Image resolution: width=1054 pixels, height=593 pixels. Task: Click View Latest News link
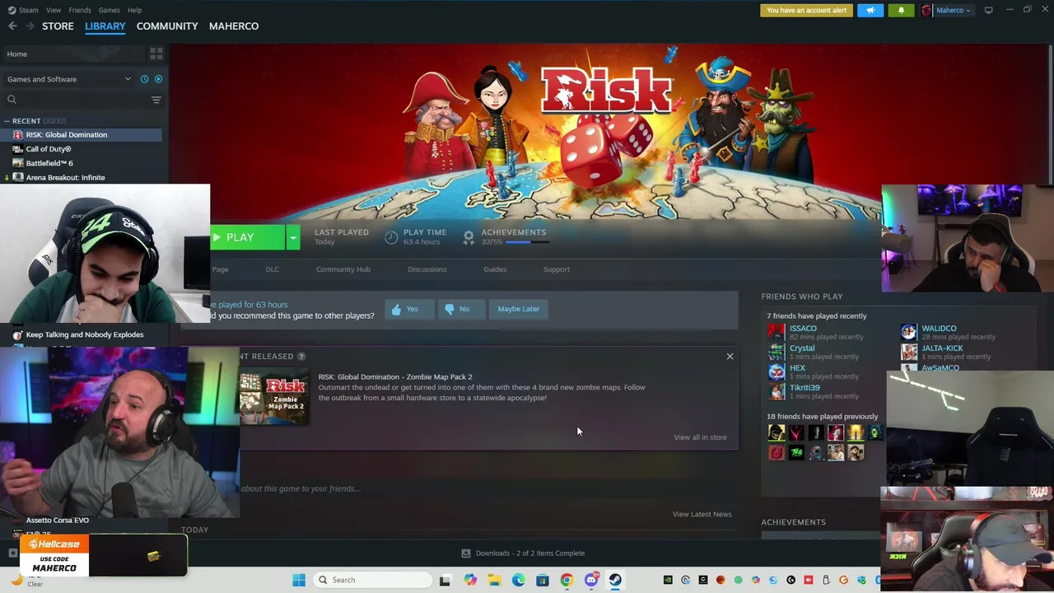pyautogui.click(x=702, y=514)
